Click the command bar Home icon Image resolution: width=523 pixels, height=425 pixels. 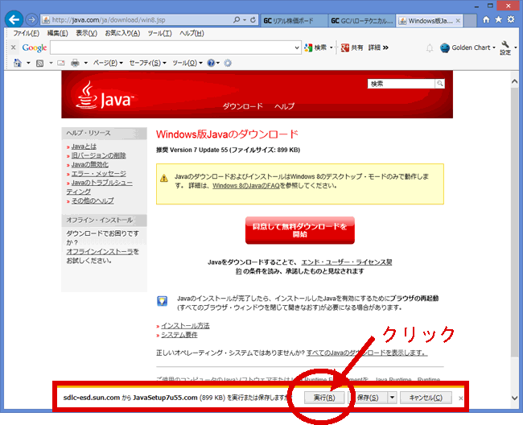[18, 63]
